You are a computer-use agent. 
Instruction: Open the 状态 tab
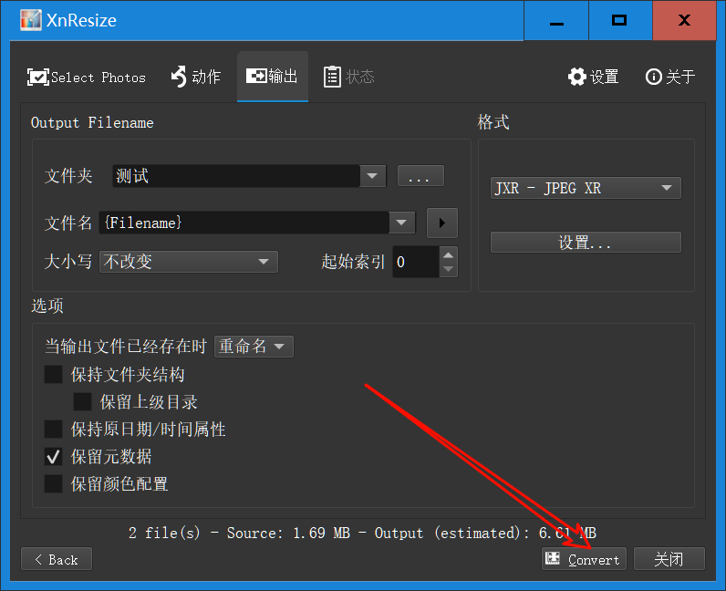pos(348,77)
